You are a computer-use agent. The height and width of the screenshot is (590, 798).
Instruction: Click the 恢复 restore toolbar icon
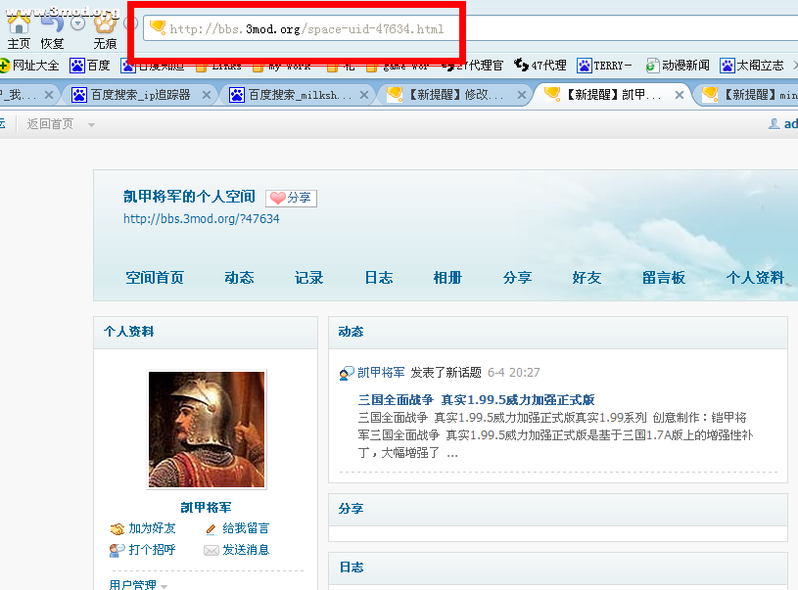click(x=52, y=26)
